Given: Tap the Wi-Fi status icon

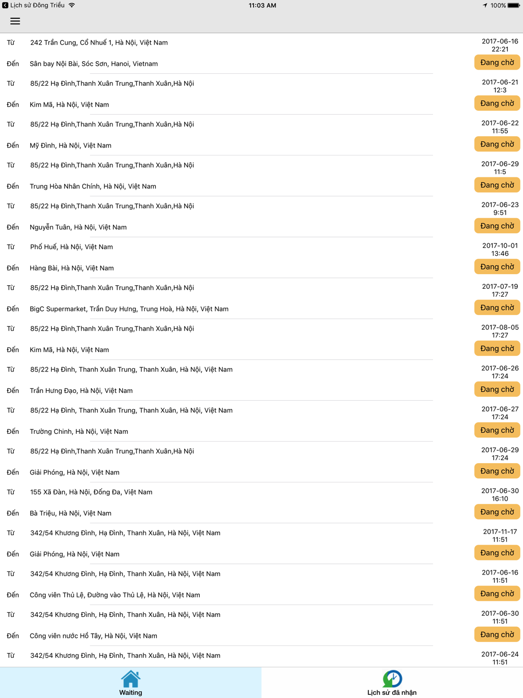Looking at the screenshot, I should 72,5.
